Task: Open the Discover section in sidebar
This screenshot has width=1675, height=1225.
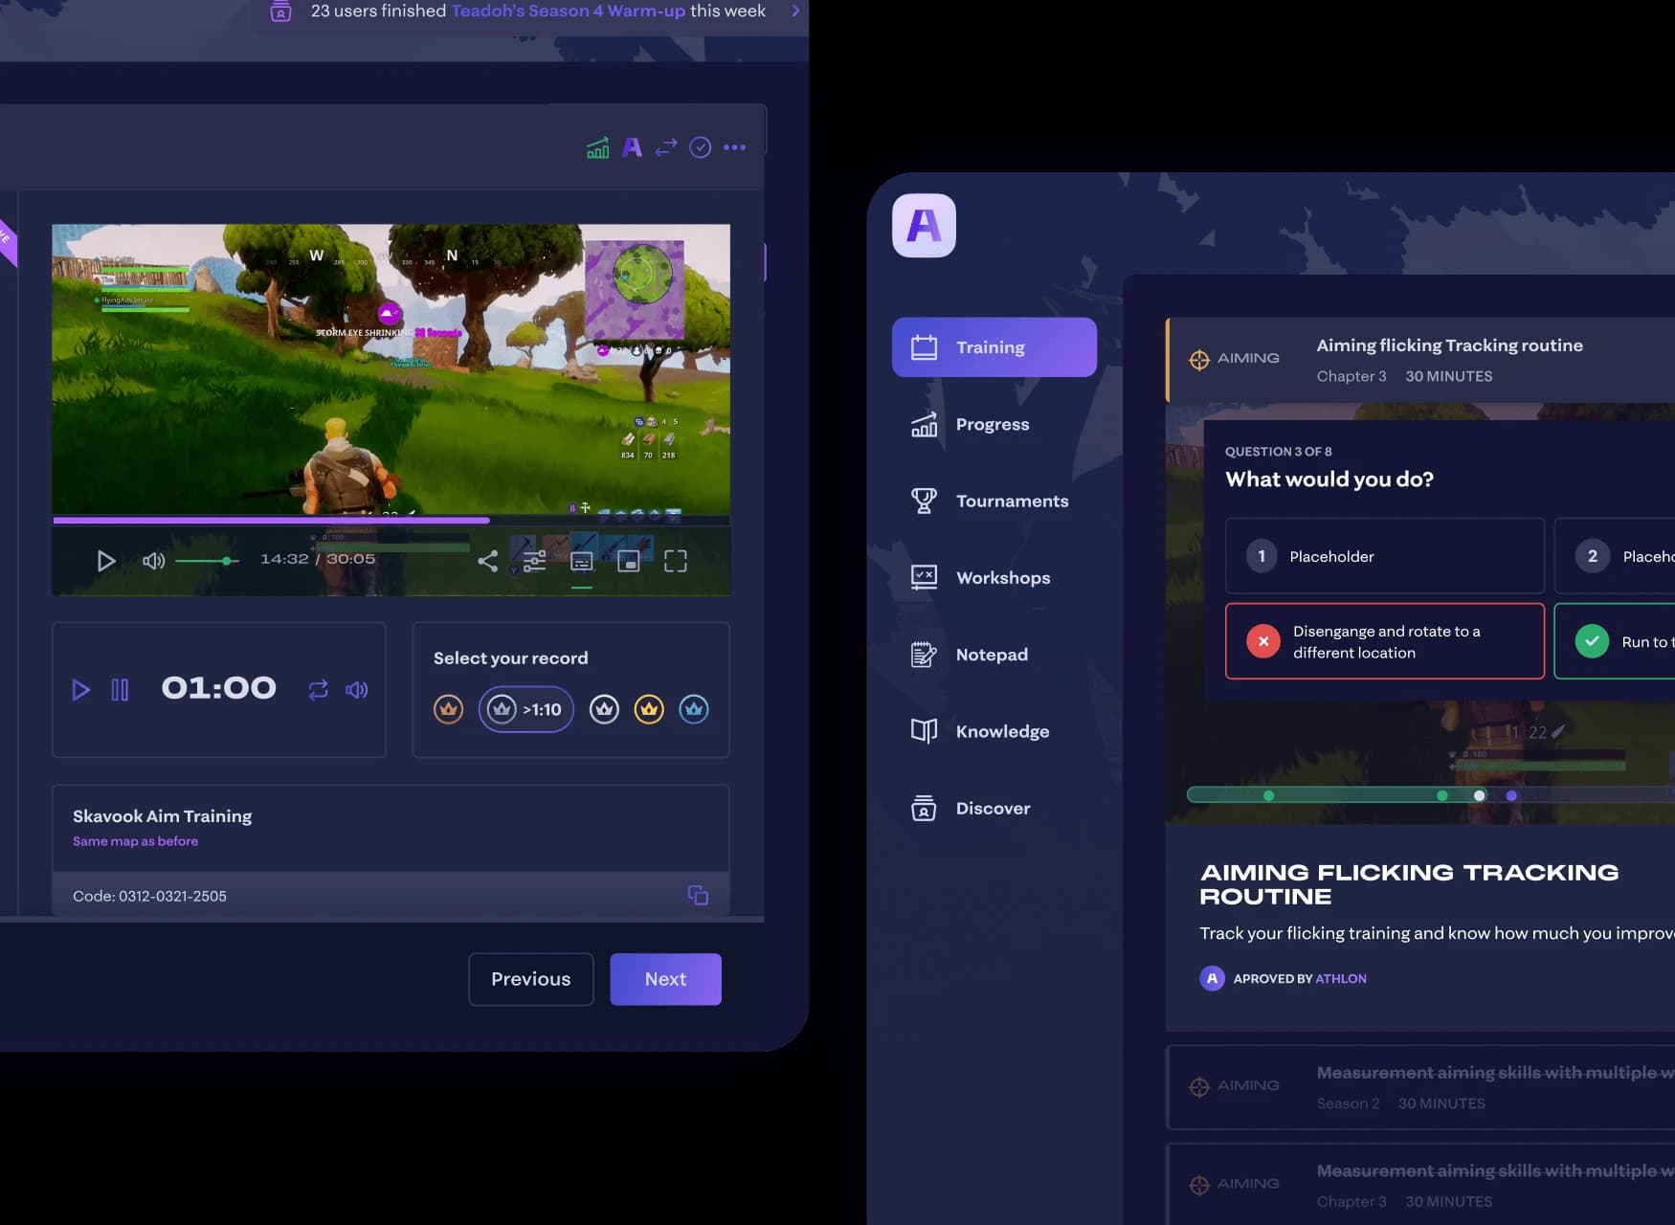Action: pos(971,808)
